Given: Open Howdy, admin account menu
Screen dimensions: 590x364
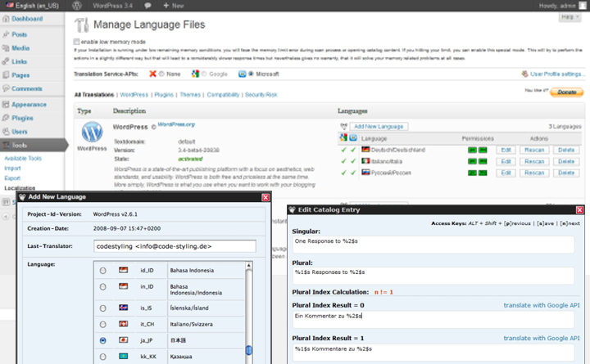Looking at the screenshot, I should pos(562,6).
